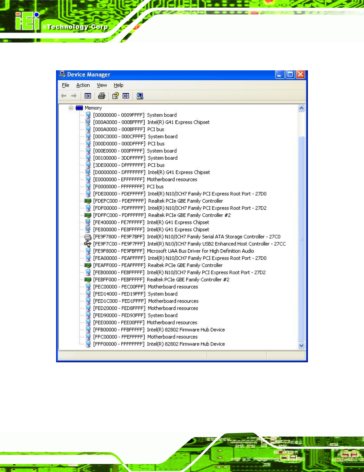364x472 pixels.
Task: Click the vertical scrollbar thumb
Action: point(301,239)
